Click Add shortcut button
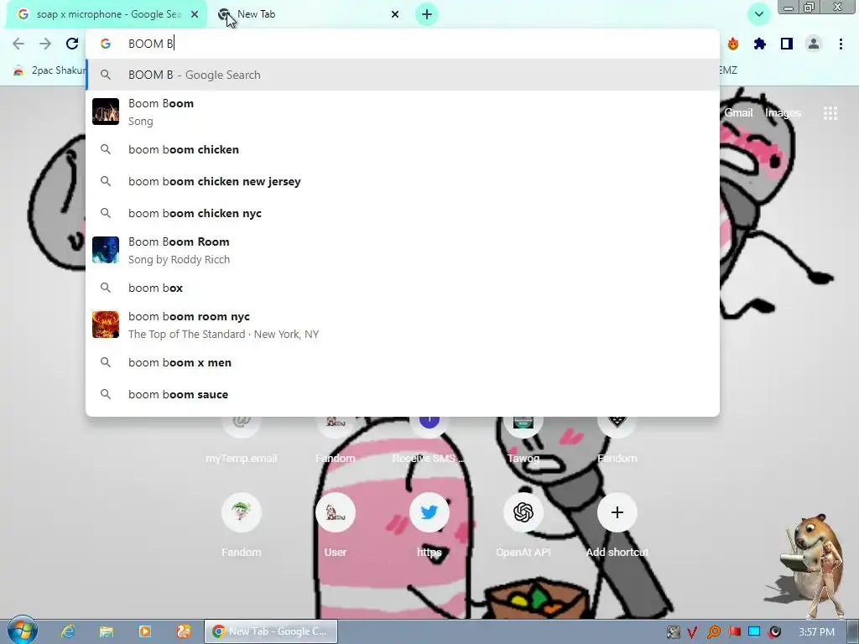Screen dimensions: 859x644 click(x=617, y=526)
